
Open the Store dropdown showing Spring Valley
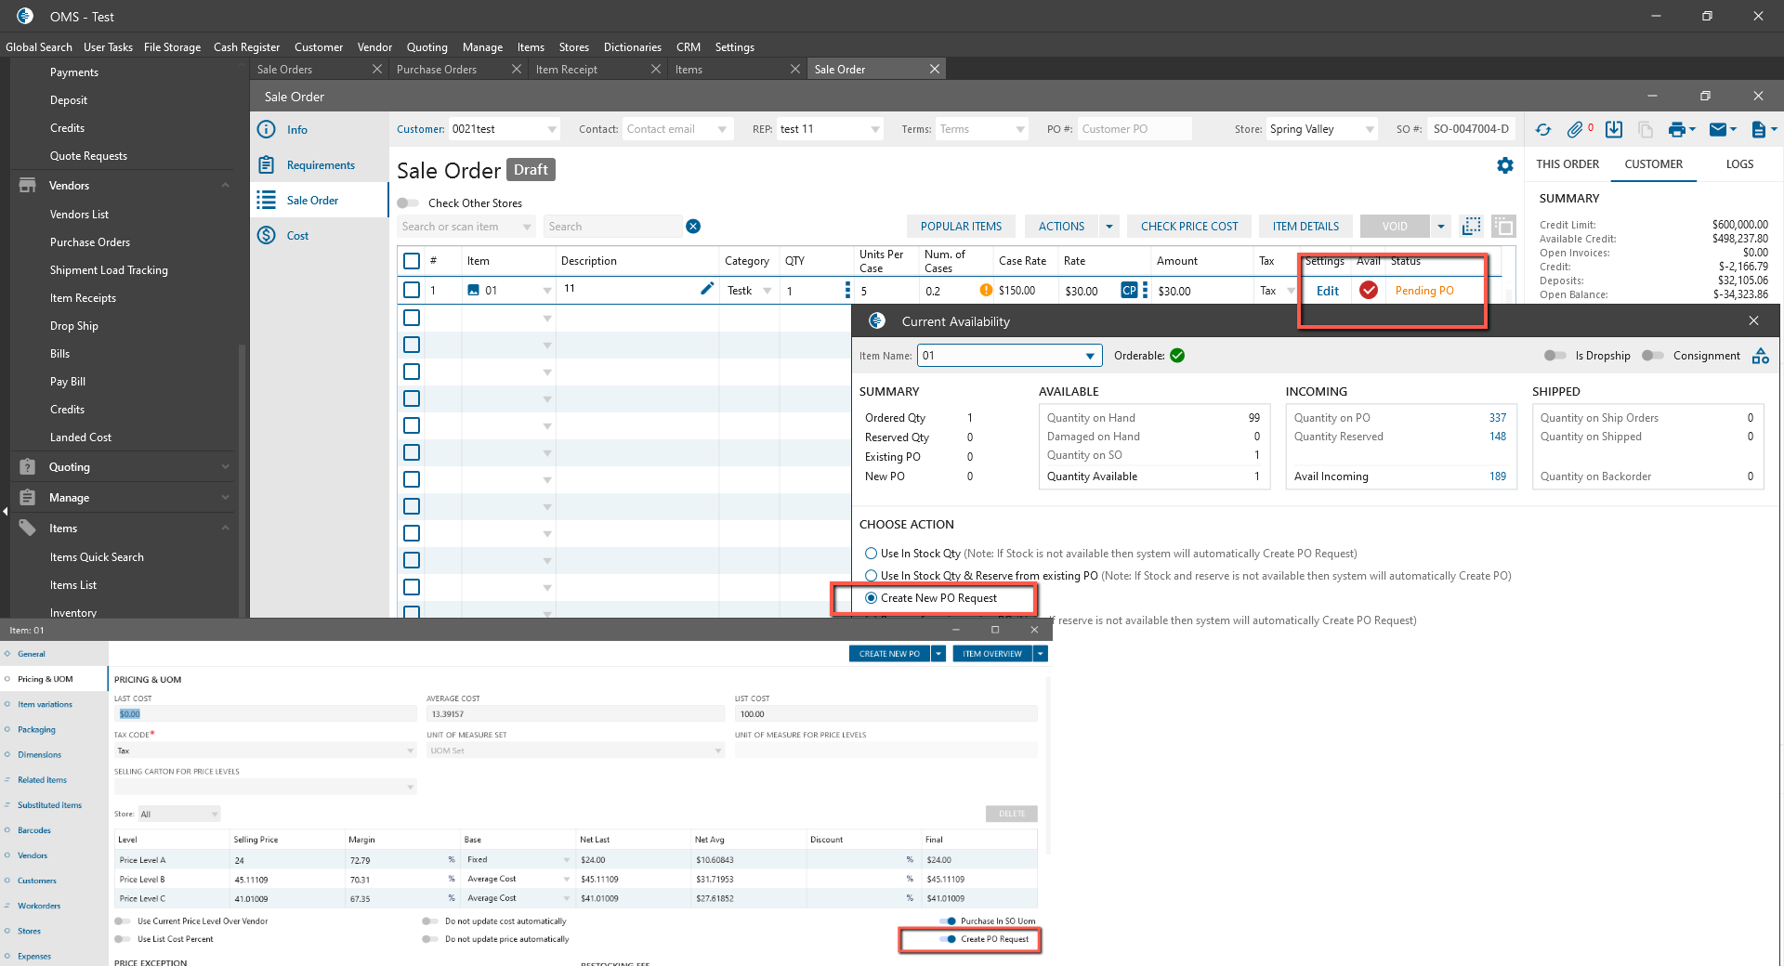point(1369,130)
